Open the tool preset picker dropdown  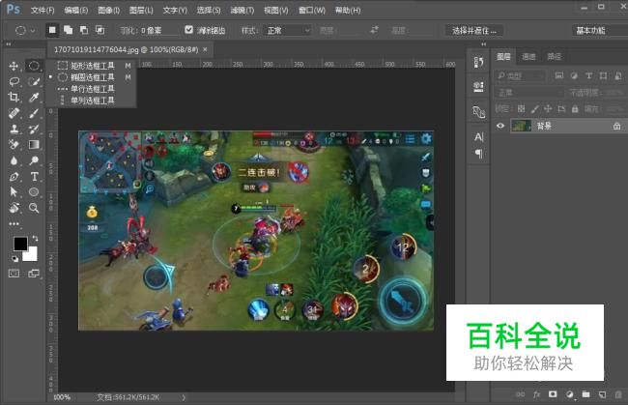pos(25,30)
